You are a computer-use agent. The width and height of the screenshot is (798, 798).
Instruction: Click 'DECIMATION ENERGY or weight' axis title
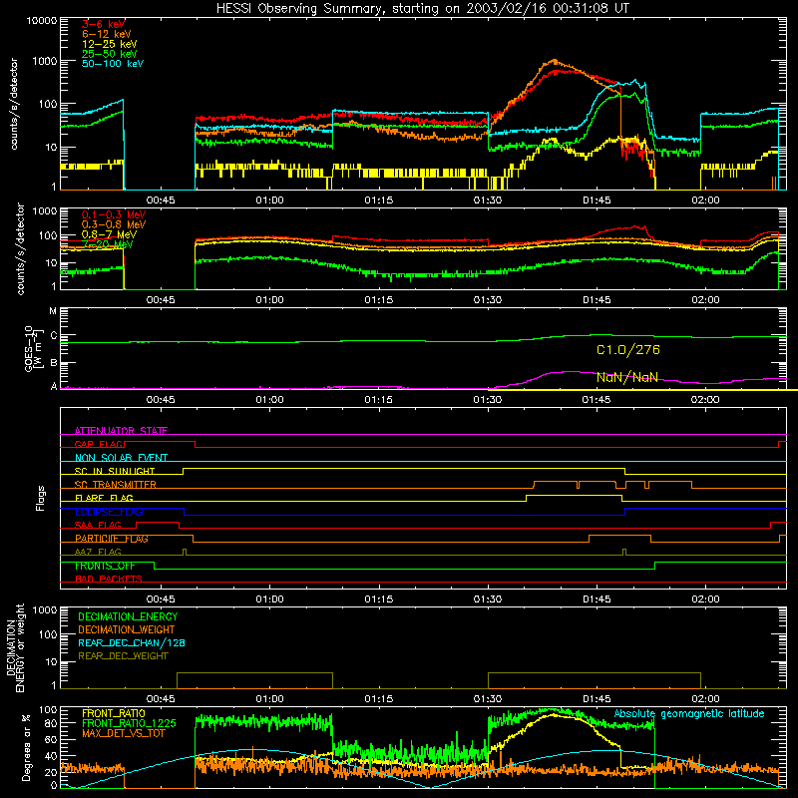(15, 647)
